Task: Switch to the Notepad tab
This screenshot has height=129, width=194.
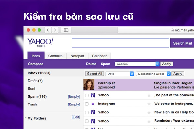Action: [77, 56]
